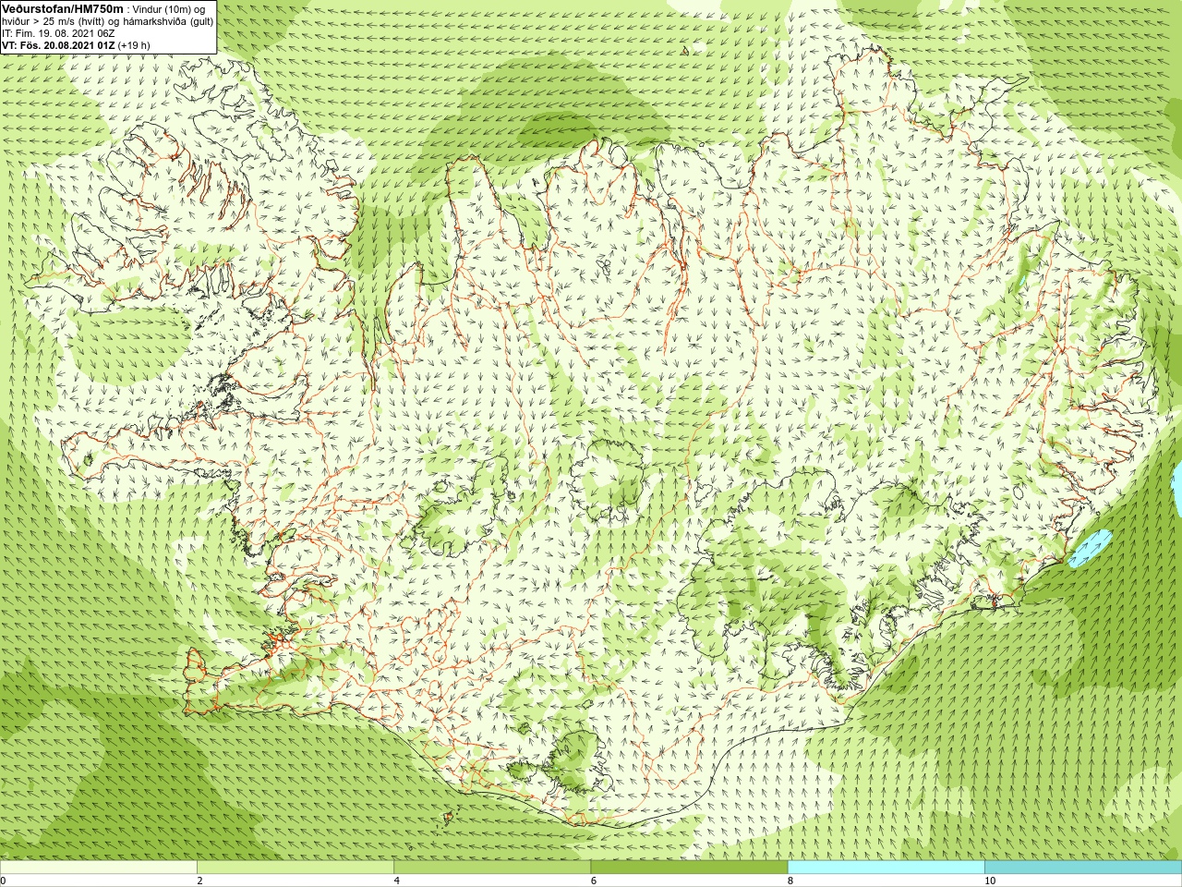1182x887 pixels.
Task: Click the Veðurstofan/HM750m title text
Action: click(63, 9)
